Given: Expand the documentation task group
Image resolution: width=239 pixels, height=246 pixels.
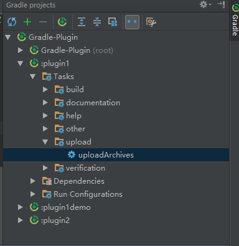Looking at the screenshot, I should tap(45, 103).
